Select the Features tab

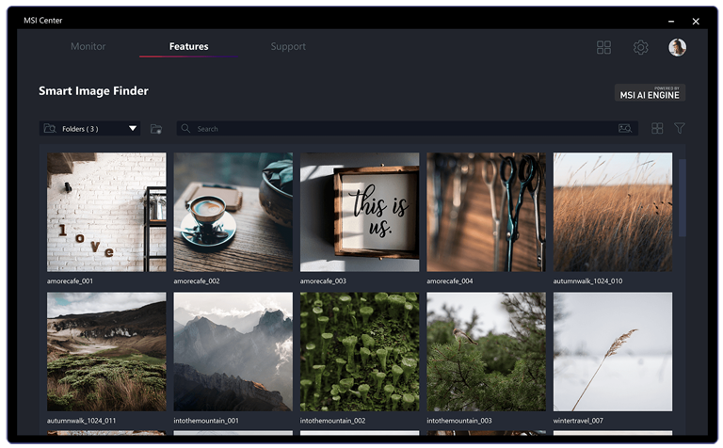(188, 46)
